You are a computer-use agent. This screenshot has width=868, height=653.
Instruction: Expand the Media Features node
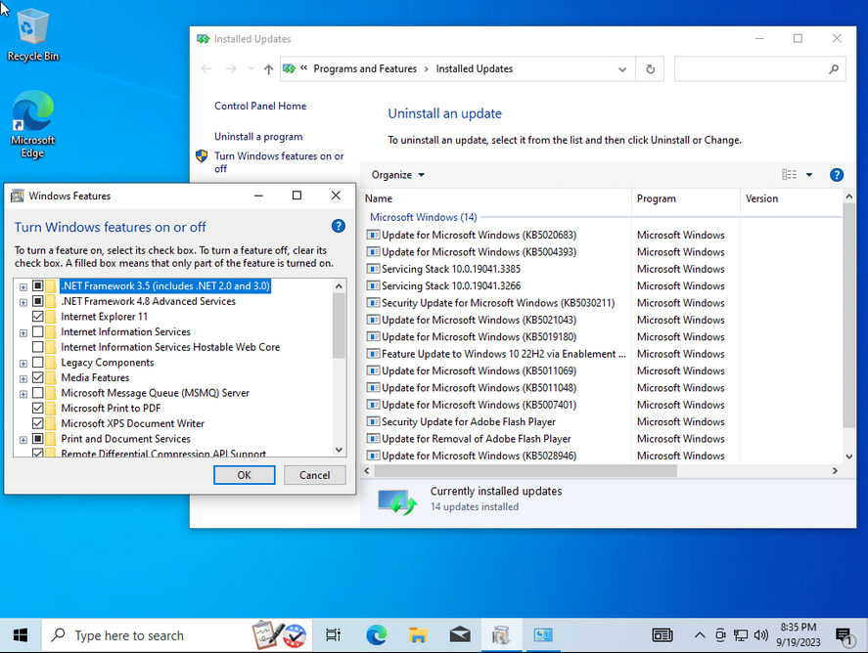point(23,378)
